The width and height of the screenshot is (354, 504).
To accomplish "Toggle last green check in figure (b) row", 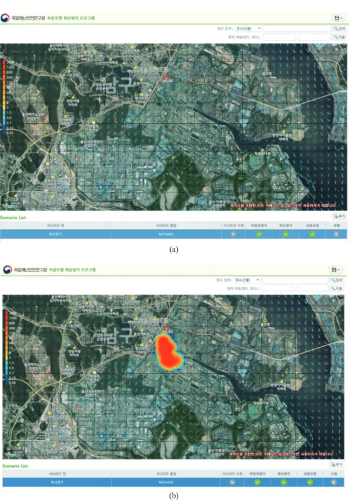I will [310, 482].
